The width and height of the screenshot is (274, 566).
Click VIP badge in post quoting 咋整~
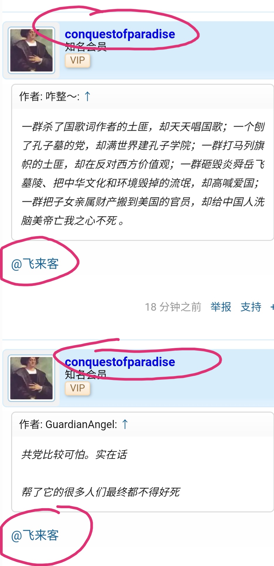tap(78, 61)
